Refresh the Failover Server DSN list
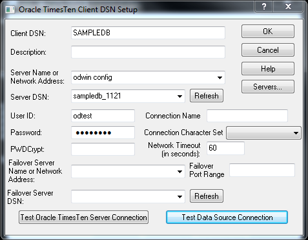This screenshot has width=308, height=240. (x=207, y=196)
